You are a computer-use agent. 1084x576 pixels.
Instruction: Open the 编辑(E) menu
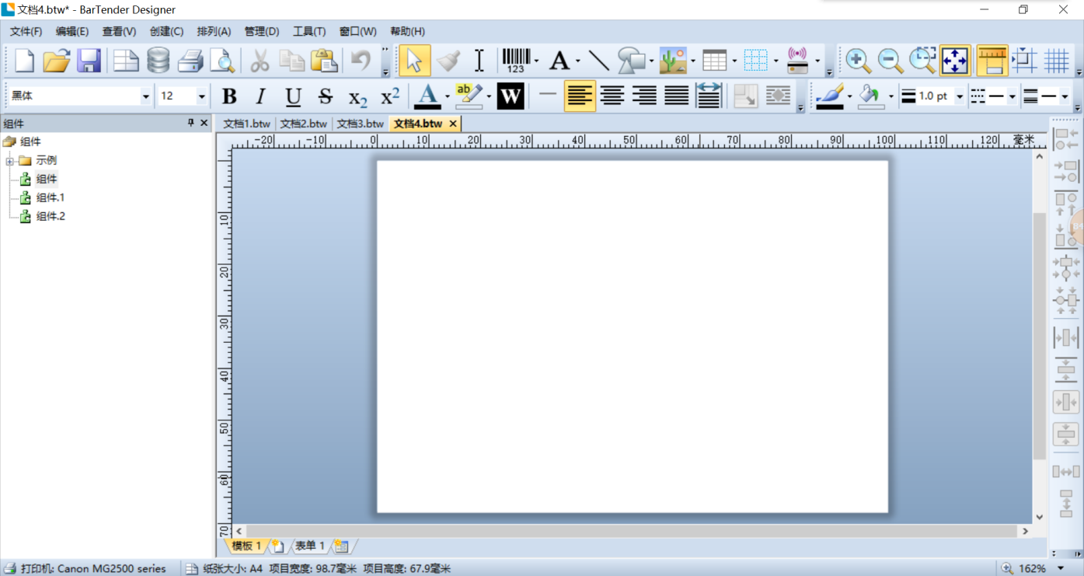coord(72,31)
